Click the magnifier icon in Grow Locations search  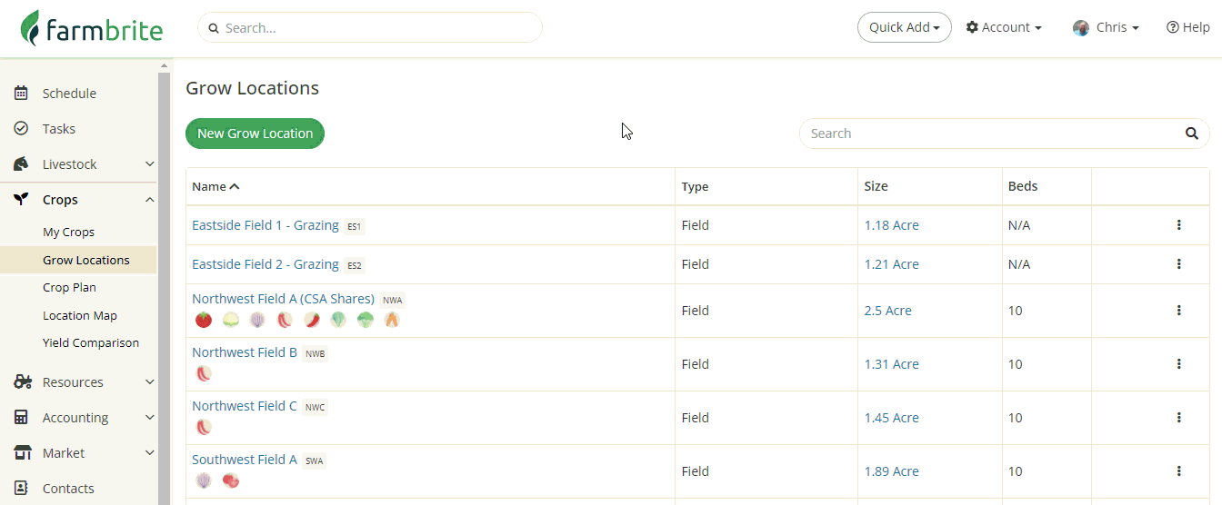pyautogui.click(x=1192, y=134)
